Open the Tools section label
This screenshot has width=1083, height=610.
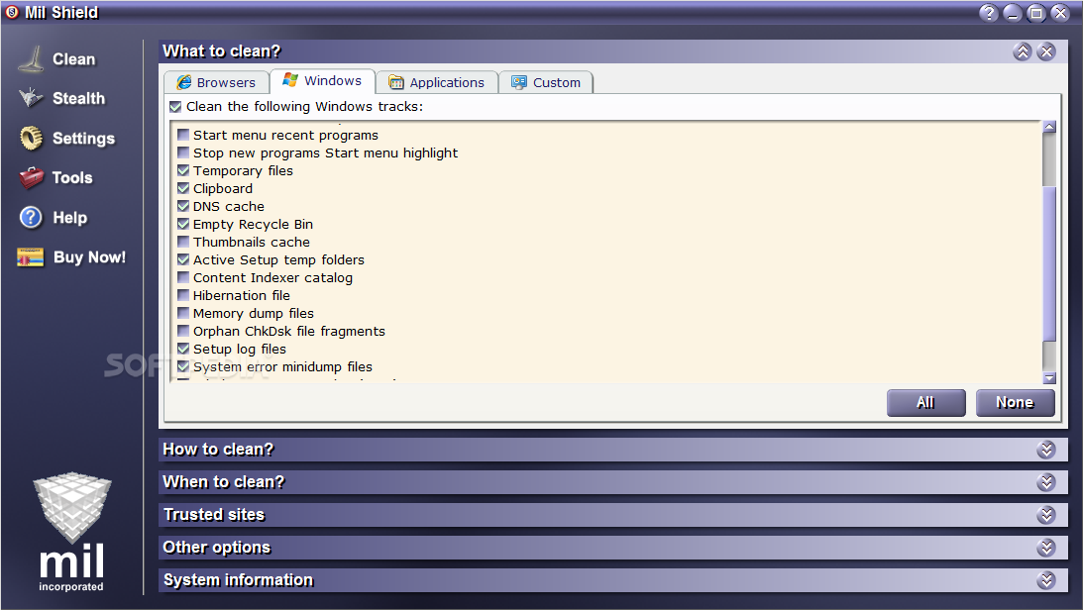click(x=72, y=177)
